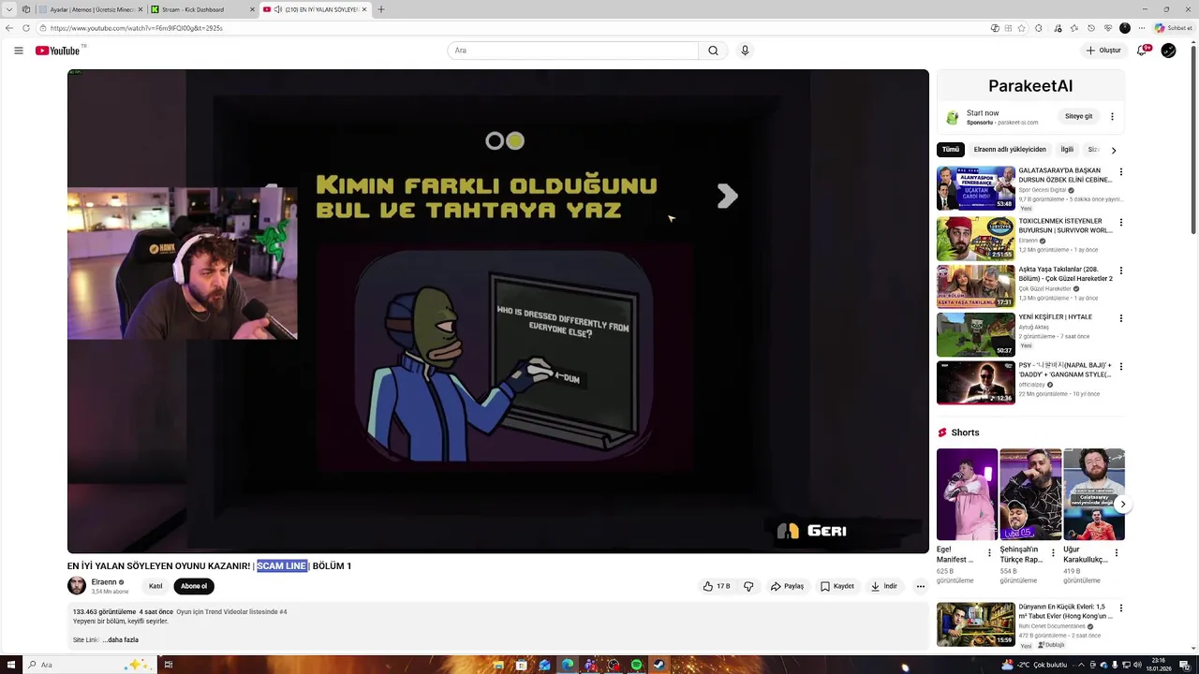Open the Uğur Karakullukçu short thumbnail

1094,494
